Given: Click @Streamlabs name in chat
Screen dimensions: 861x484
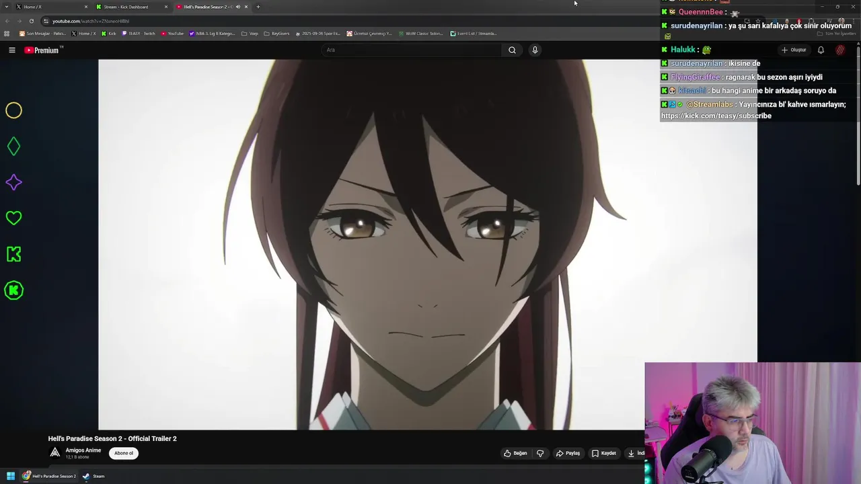Looking at the screenshot, I should coord(710,104).
